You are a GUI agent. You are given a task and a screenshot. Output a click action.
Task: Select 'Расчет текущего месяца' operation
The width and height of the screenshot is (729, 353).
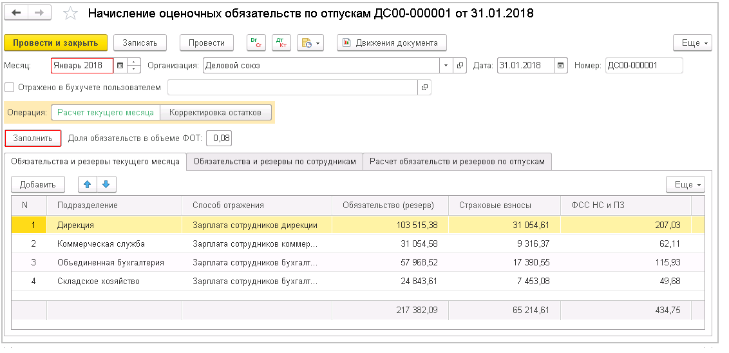click(x=106, y=113)
